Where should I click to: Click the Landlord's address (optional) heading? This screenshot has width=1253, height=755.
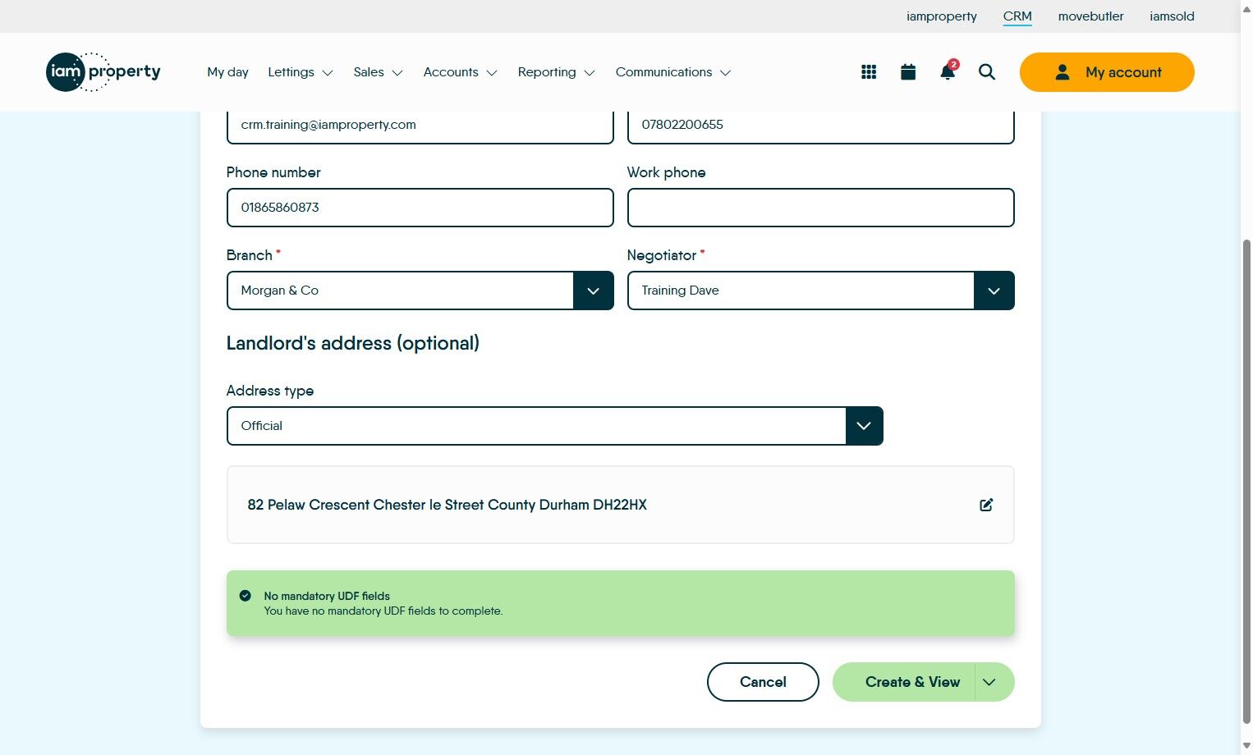(353, 343)
